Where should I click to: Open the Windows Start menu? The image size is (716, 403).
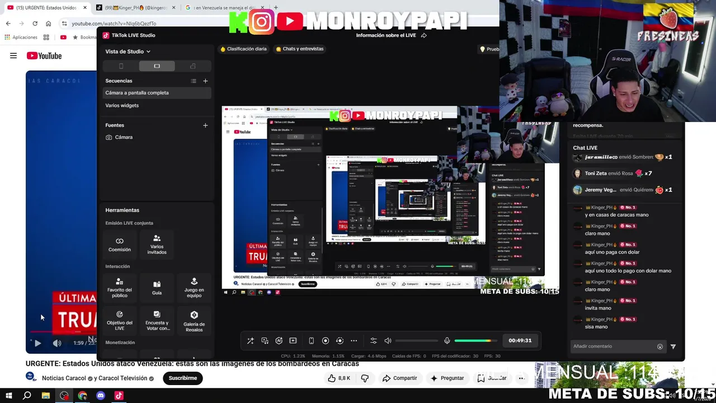pyautogui.click(x=8, y=396)
